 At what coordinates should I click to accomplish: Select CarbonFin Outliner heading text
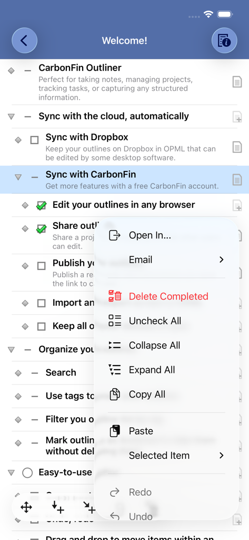[x=80, y=67]
